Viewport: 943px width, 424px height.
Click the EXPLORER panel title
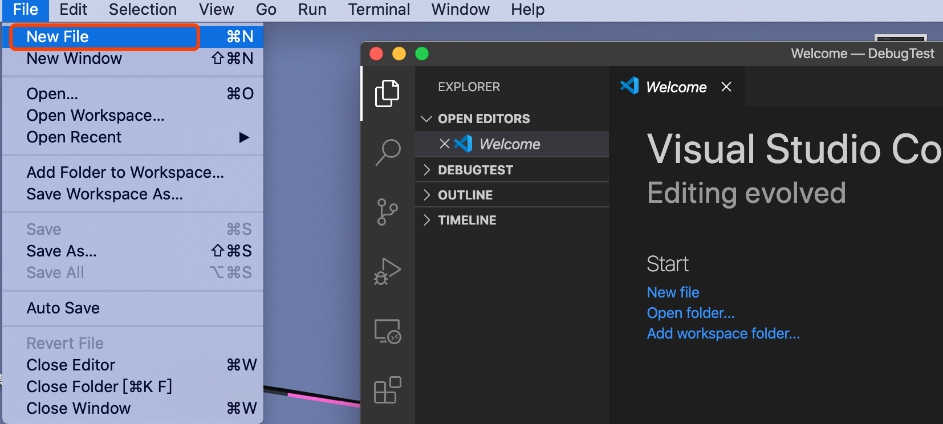(469, 87)
